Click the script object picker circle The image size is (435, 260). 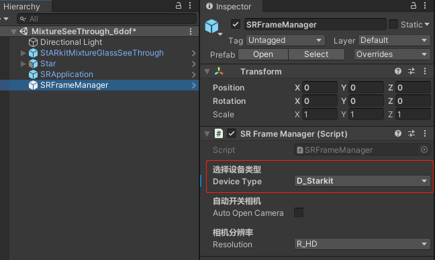click(424, 150)
